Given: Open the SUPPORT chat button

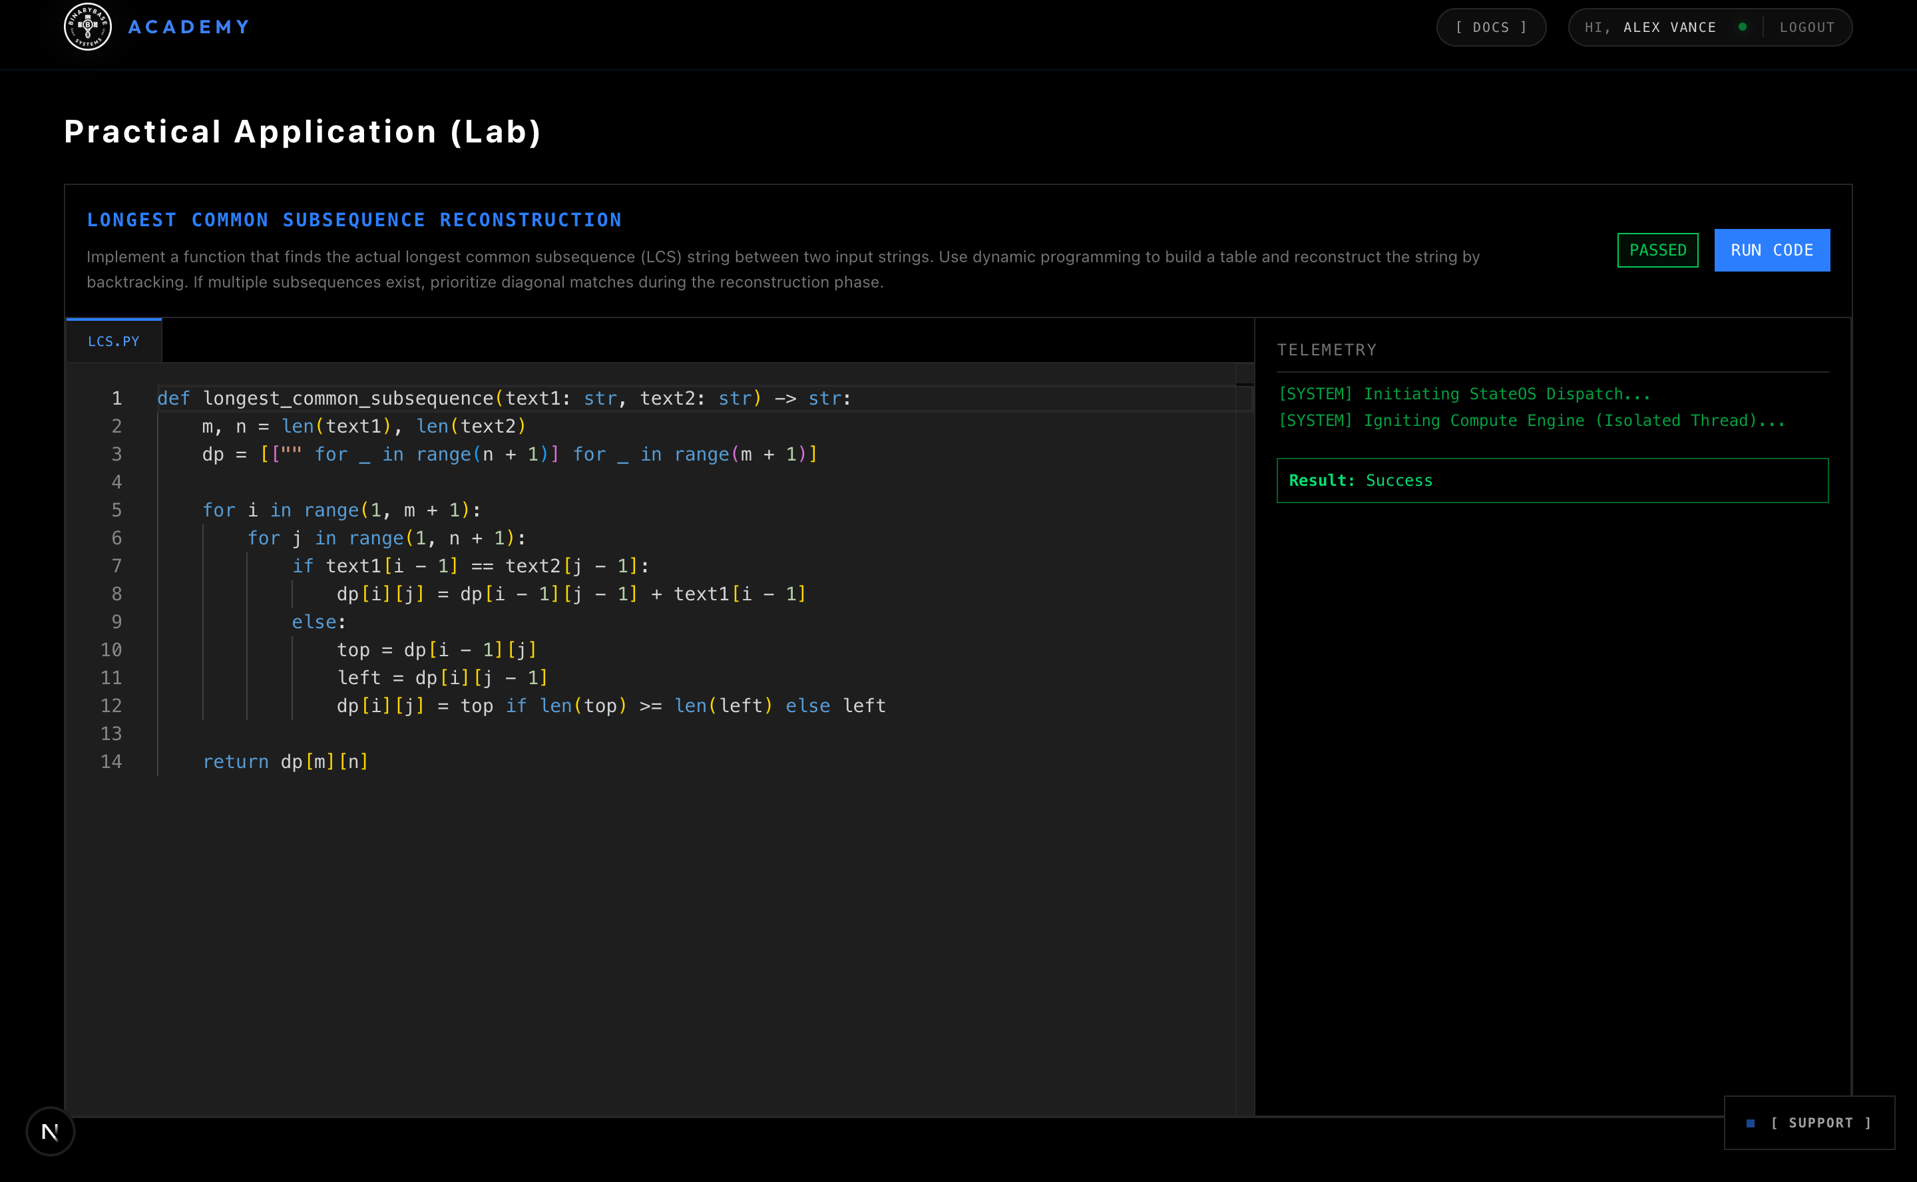Looking at the screenshot, I should pyautogui.click(x=1809, y=1123).
